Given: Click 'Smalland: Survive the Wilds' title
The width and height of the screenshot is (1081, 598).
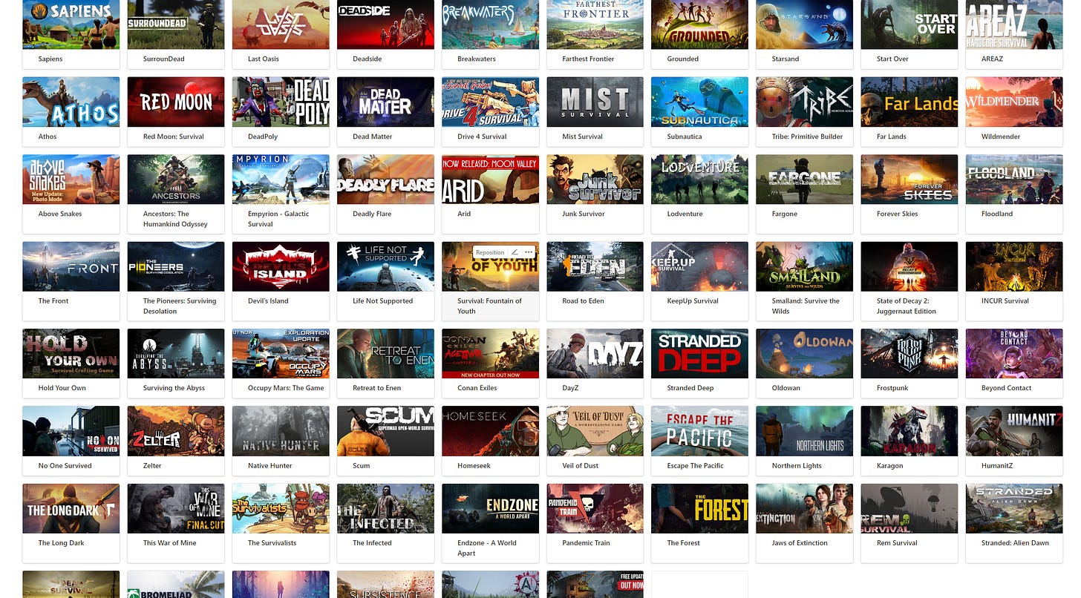Looking at the screenshot, I should [x=806, y=306].
